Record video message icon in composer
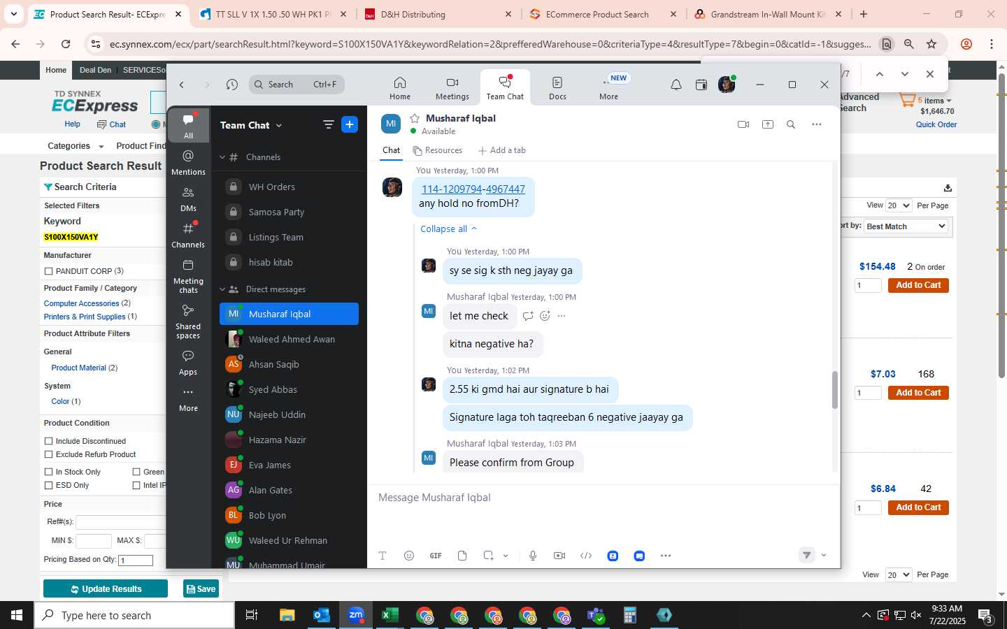Viewport: 1007px width, 629px height. 559,556
